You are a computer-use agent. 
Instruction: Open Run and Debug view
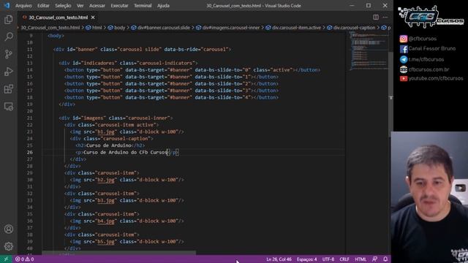(x=9, y=72)
